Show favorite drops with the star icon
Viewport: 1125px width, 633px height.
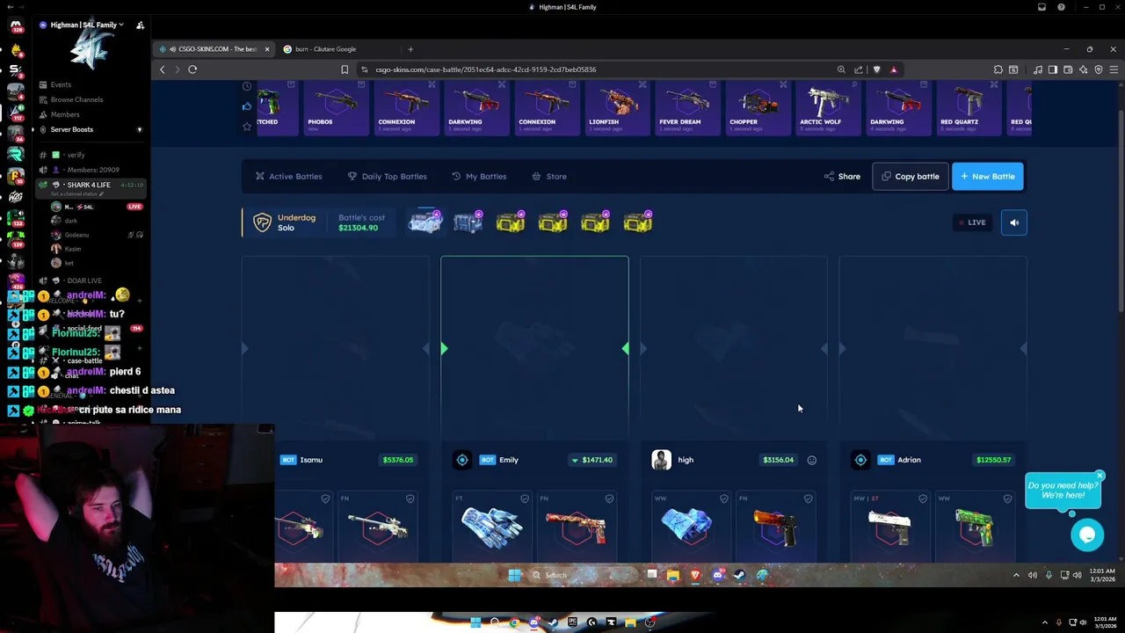[x=247, y=127]
